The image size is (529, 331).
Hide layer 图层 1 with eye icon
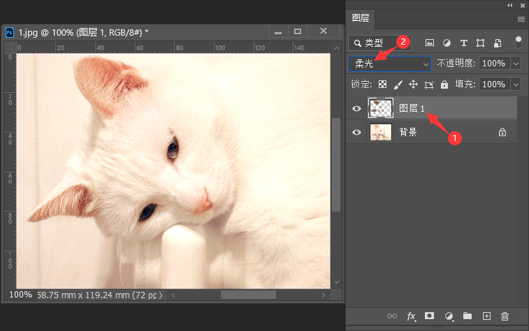(357, 109)
